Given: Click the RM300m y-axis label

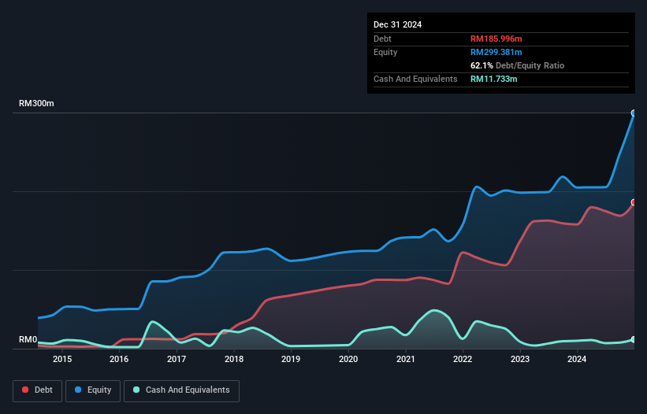Looking at the screenshot, I should pos(36,103).
